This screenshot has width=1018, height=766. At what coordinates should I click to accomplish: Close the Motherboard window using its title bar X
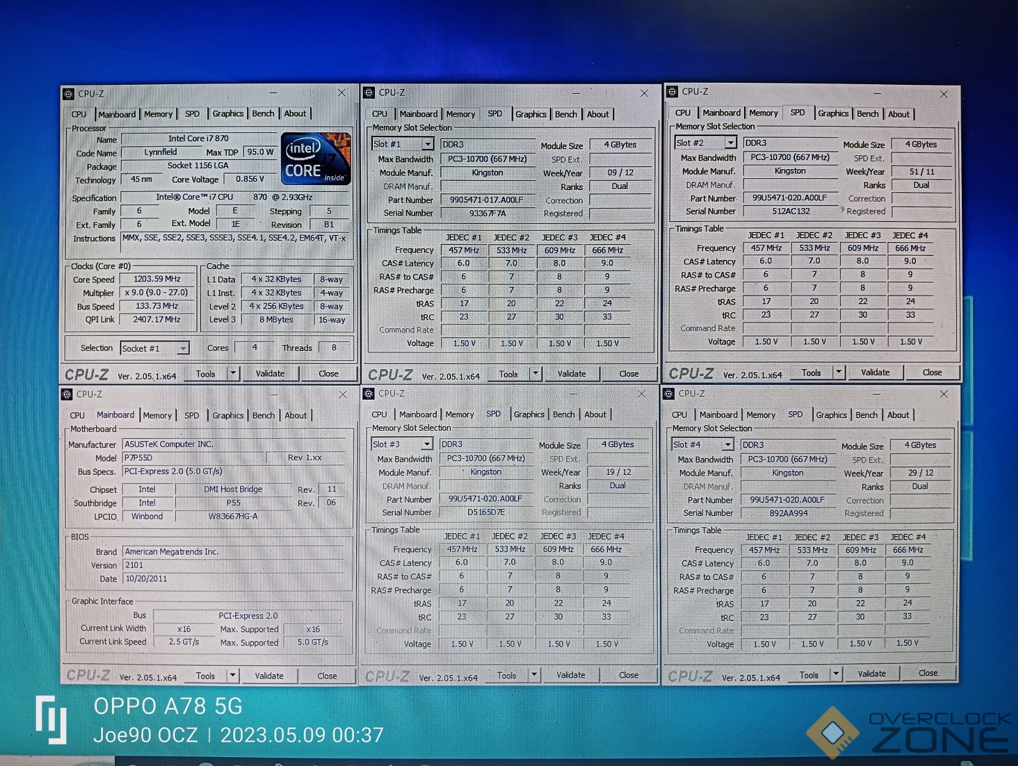pyautogui.click(x=342, y=394)
